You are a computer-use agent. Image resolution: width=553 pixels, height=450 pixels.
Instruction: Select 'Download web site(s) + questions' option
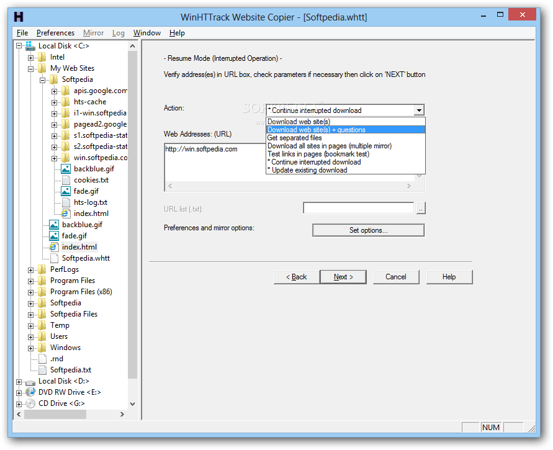tap(346, 130)
